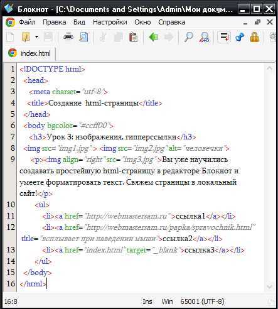Expand the recent files dropdown arrow
278x309 pixels.
[37, 37]
